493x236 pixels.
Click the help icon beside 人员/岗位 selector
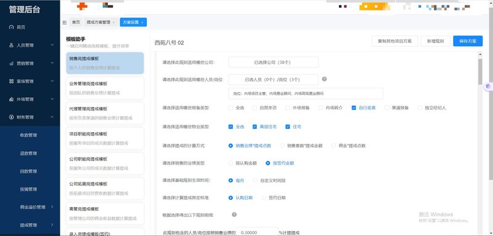tap(324, 79)
